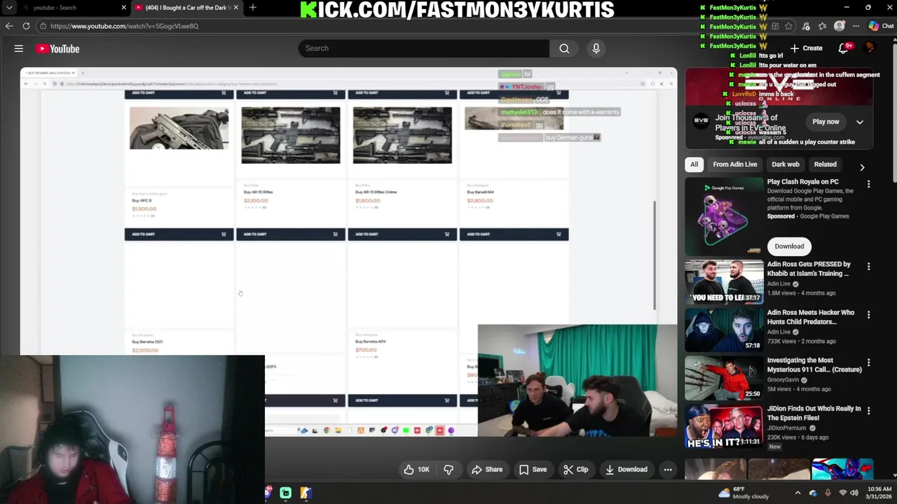
Task: Close the 'youtube - Search' tab
Action: (123, 8)
